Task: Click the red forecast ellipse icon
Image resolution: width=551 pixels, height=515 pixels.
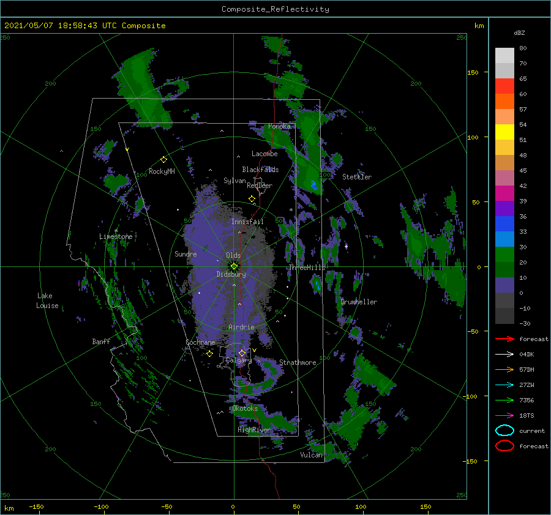Action: coord(504,446)
